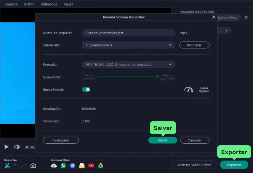
Task: Click the .mp4 extension label
Action: (183, 33)
